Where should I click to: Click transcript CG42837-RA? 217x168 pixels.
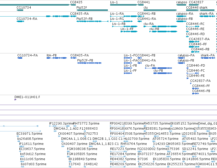coord(199,39)
